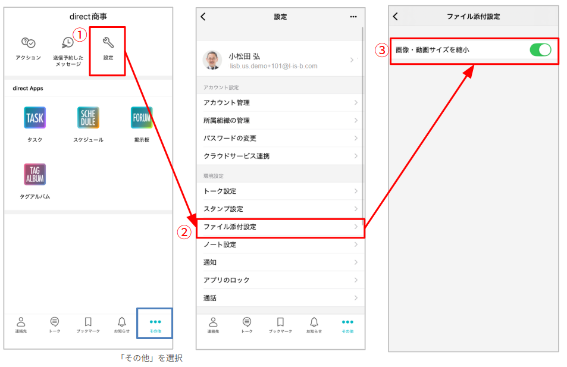Tap ブックマーク tab in direct商事 screen
Image resolution: width=567 pixels, height=367 pixels.
click(88, 325)
